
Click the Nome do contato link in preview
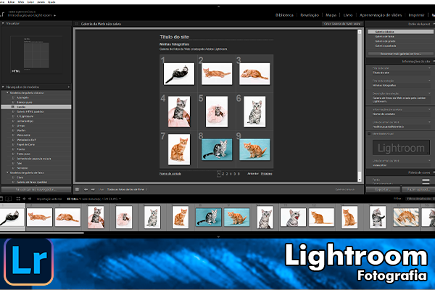[x=170, y=174]
